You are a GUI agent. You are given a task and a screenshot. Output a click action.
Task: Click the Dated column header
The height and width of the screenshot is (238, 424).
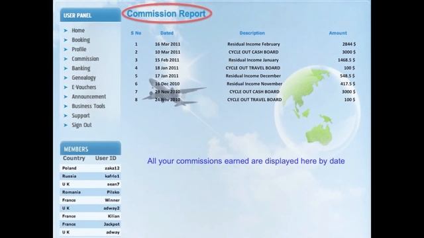point(167,33)
